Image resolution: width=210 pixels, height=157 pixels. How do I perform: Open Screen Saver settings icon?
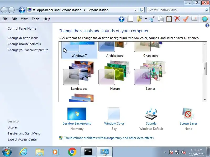[x=188, y=114]
